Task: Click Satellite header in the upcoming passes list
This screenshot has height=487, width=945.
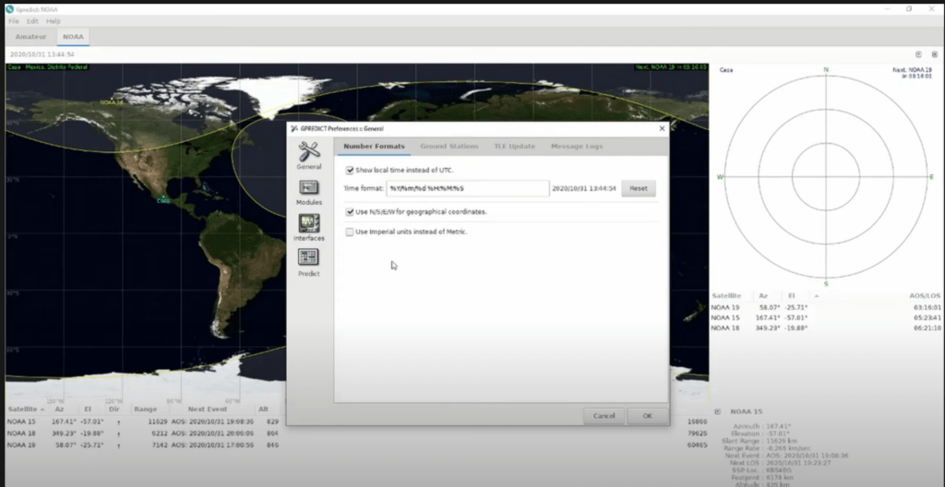Action: [x=725, y=296]
